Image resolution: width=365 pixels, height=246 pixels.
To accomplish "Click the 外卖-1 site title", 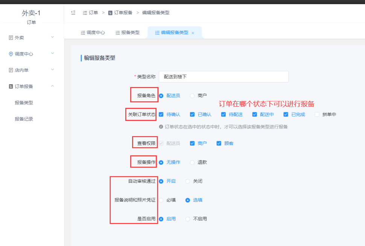I will (x=31, y=13).
